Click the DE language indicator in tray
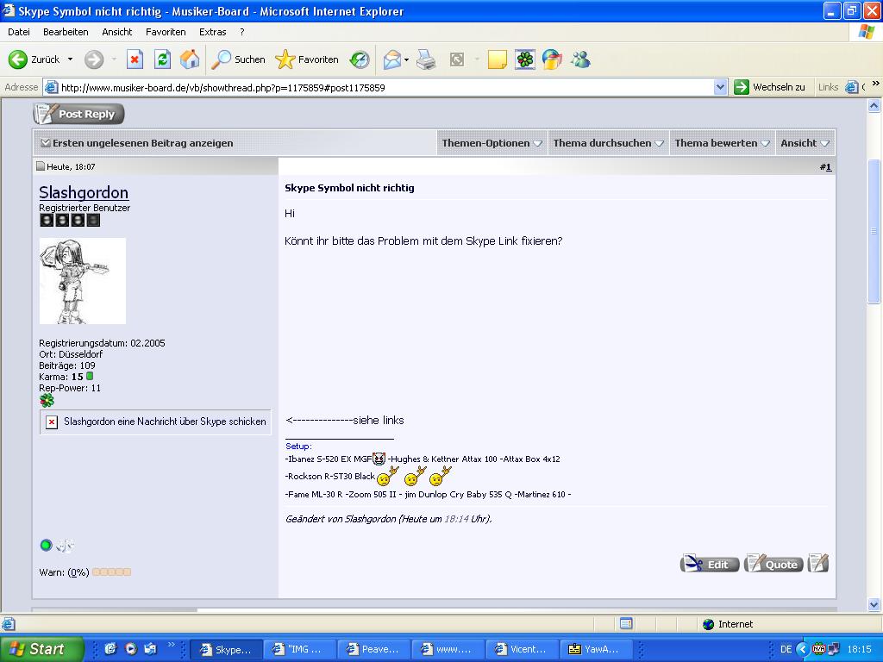883x662 pixels. pyautogui.click(x=786, y=649)
